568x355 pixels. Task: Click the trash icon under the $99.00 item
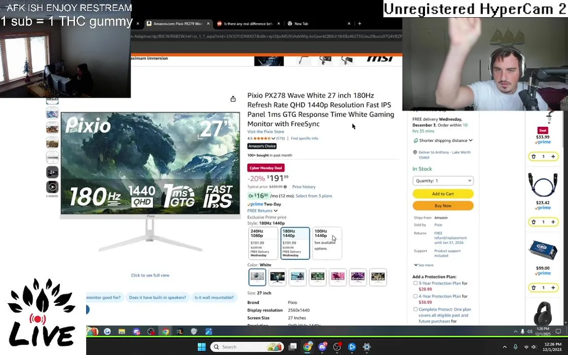[x=533, y=287]
